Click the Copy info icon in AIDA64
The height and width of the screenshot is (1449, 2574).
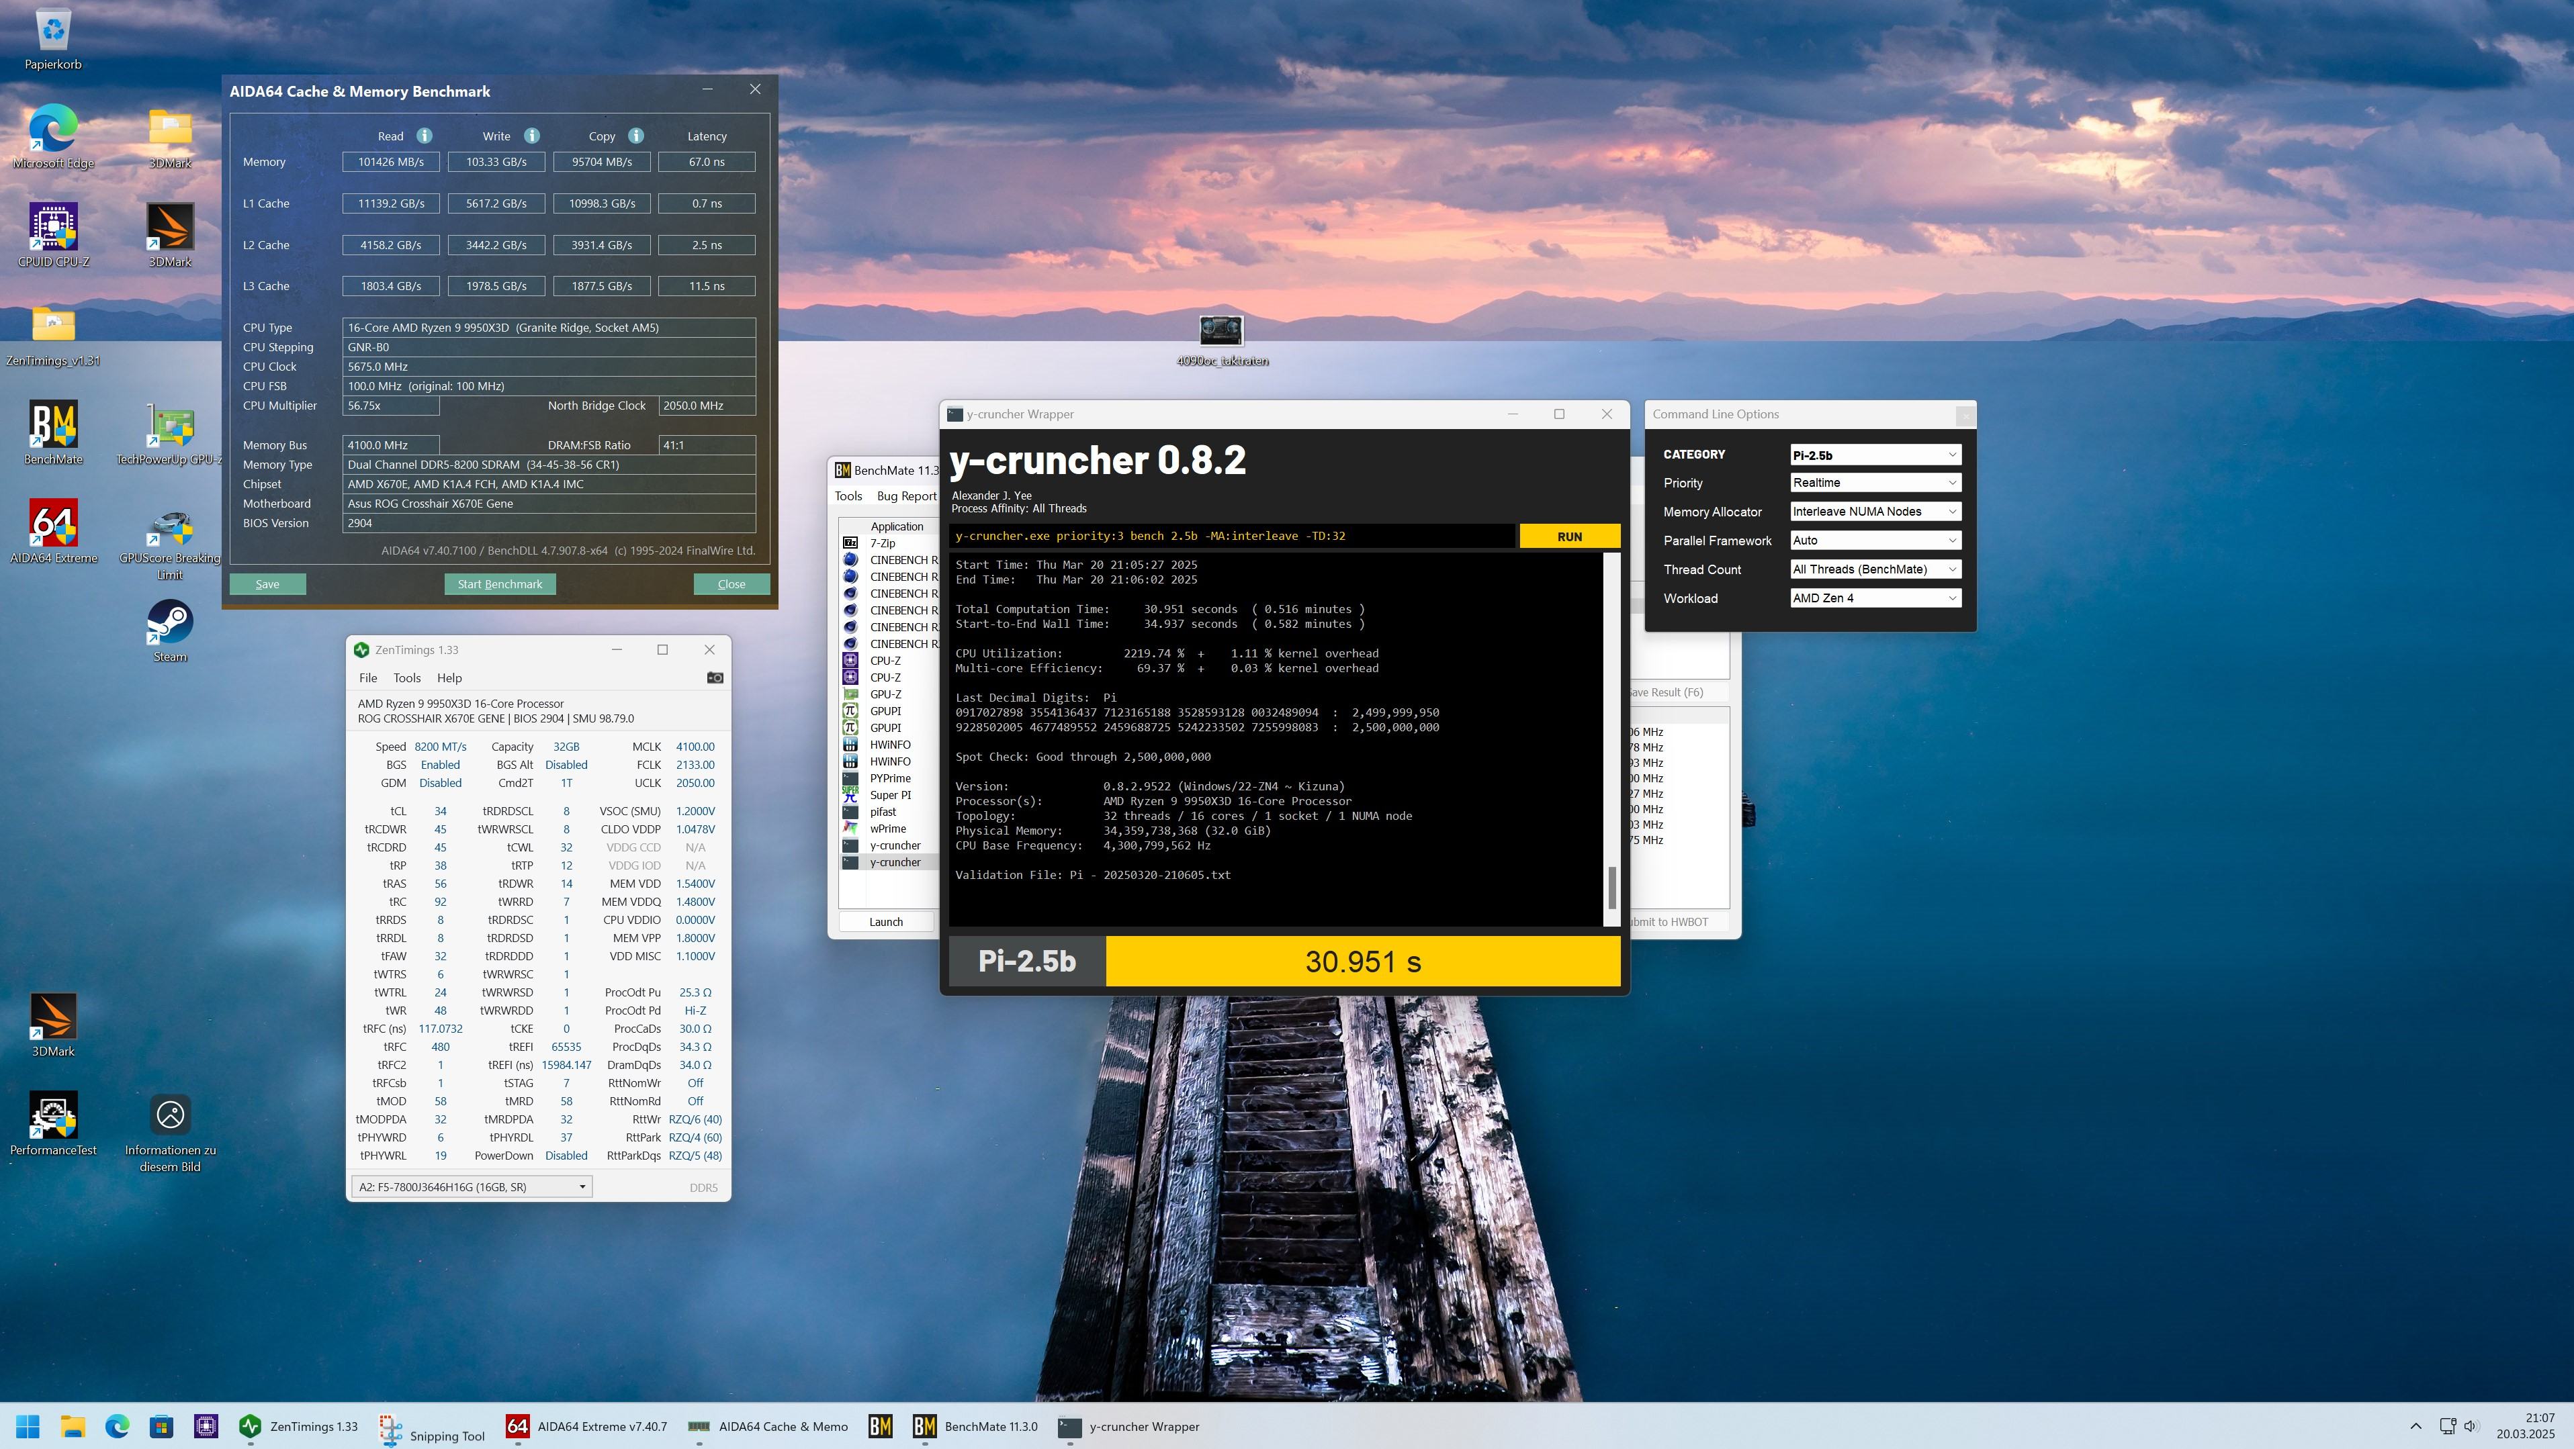pos(637,136)
